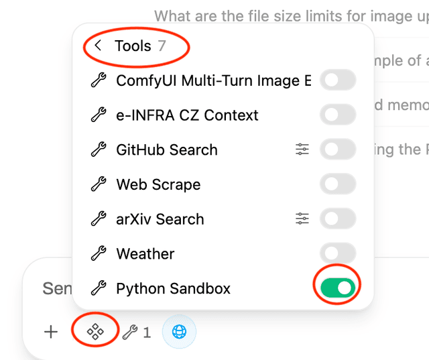Click the wrench icon beside Weather
Image resolution: width=429 pixels, height=360 pixels.
(x=99, y=253)
